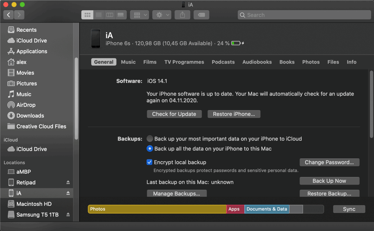Viewport: 374px width, 231px height.
Task: Click the sidebar vertical scrollbar
Action: tap(76, 99)
